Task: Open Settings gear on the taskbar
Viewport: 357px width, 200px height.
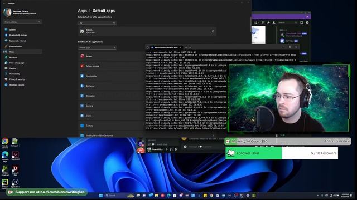Action: point(248,196)
